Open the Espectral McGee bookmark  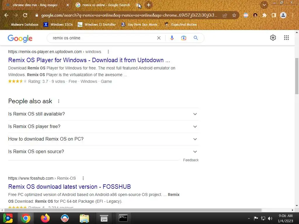[180, 24]
